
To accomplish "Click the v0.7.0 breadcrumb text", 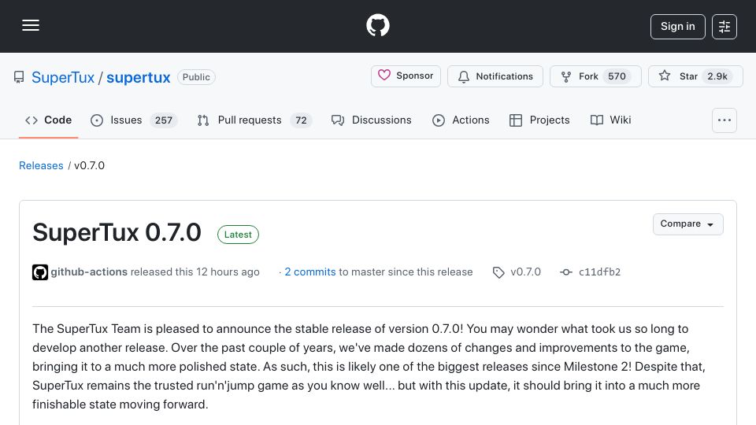I will pos(89,165).
